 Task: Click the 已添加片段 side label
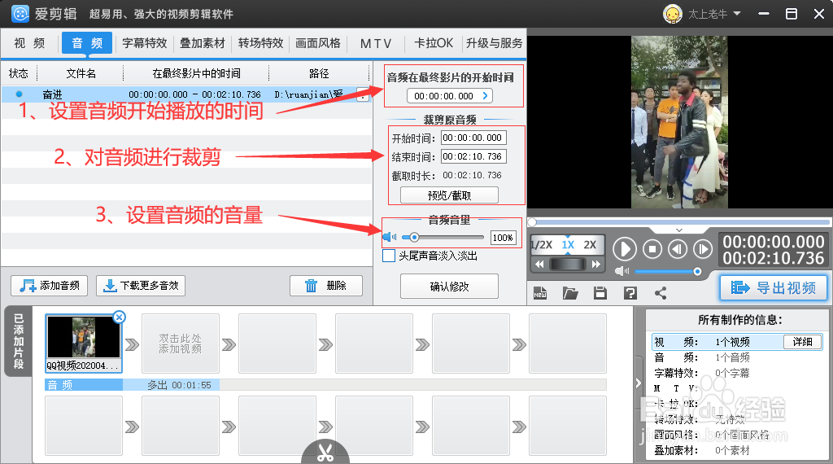[19, 341]
